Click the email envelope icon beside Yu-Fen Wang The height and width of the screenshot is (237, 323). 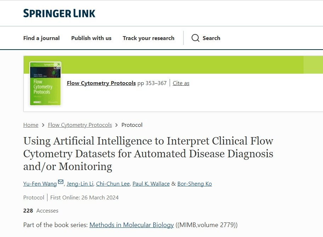tap(60, 182)
